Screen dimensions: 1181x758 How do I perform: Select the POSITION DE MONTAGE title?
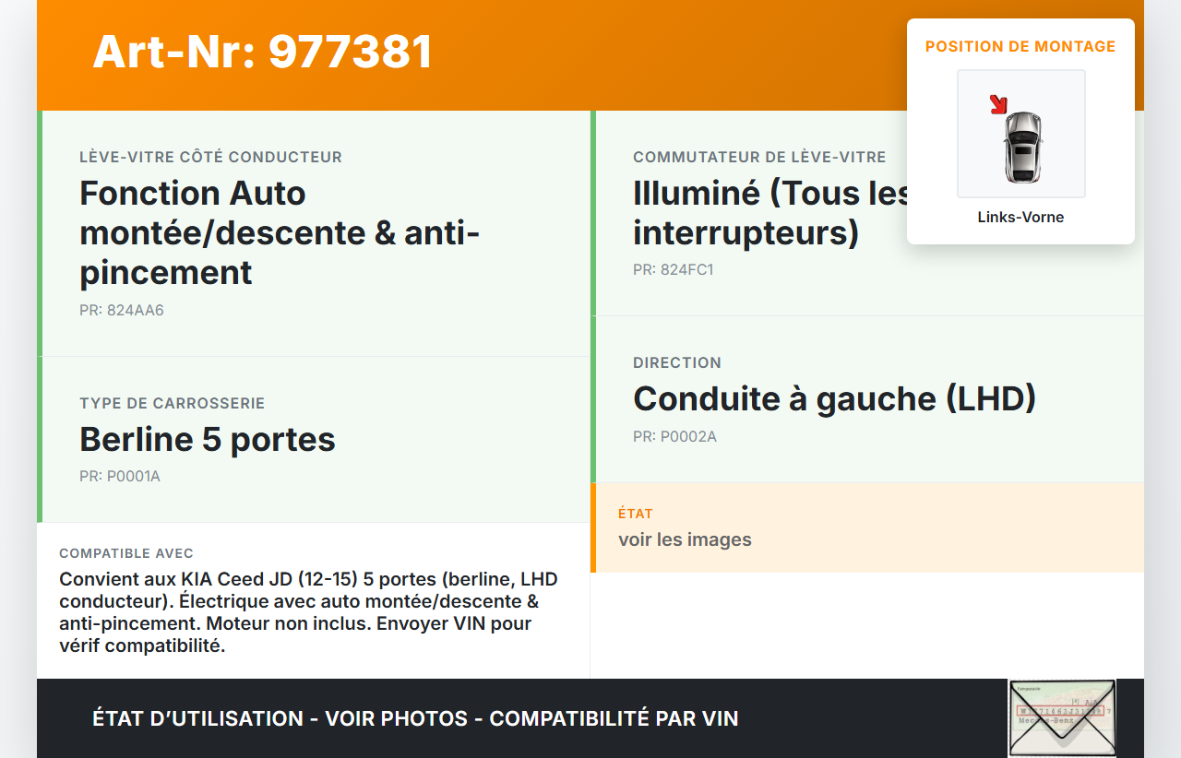(x=1020, y=46)
